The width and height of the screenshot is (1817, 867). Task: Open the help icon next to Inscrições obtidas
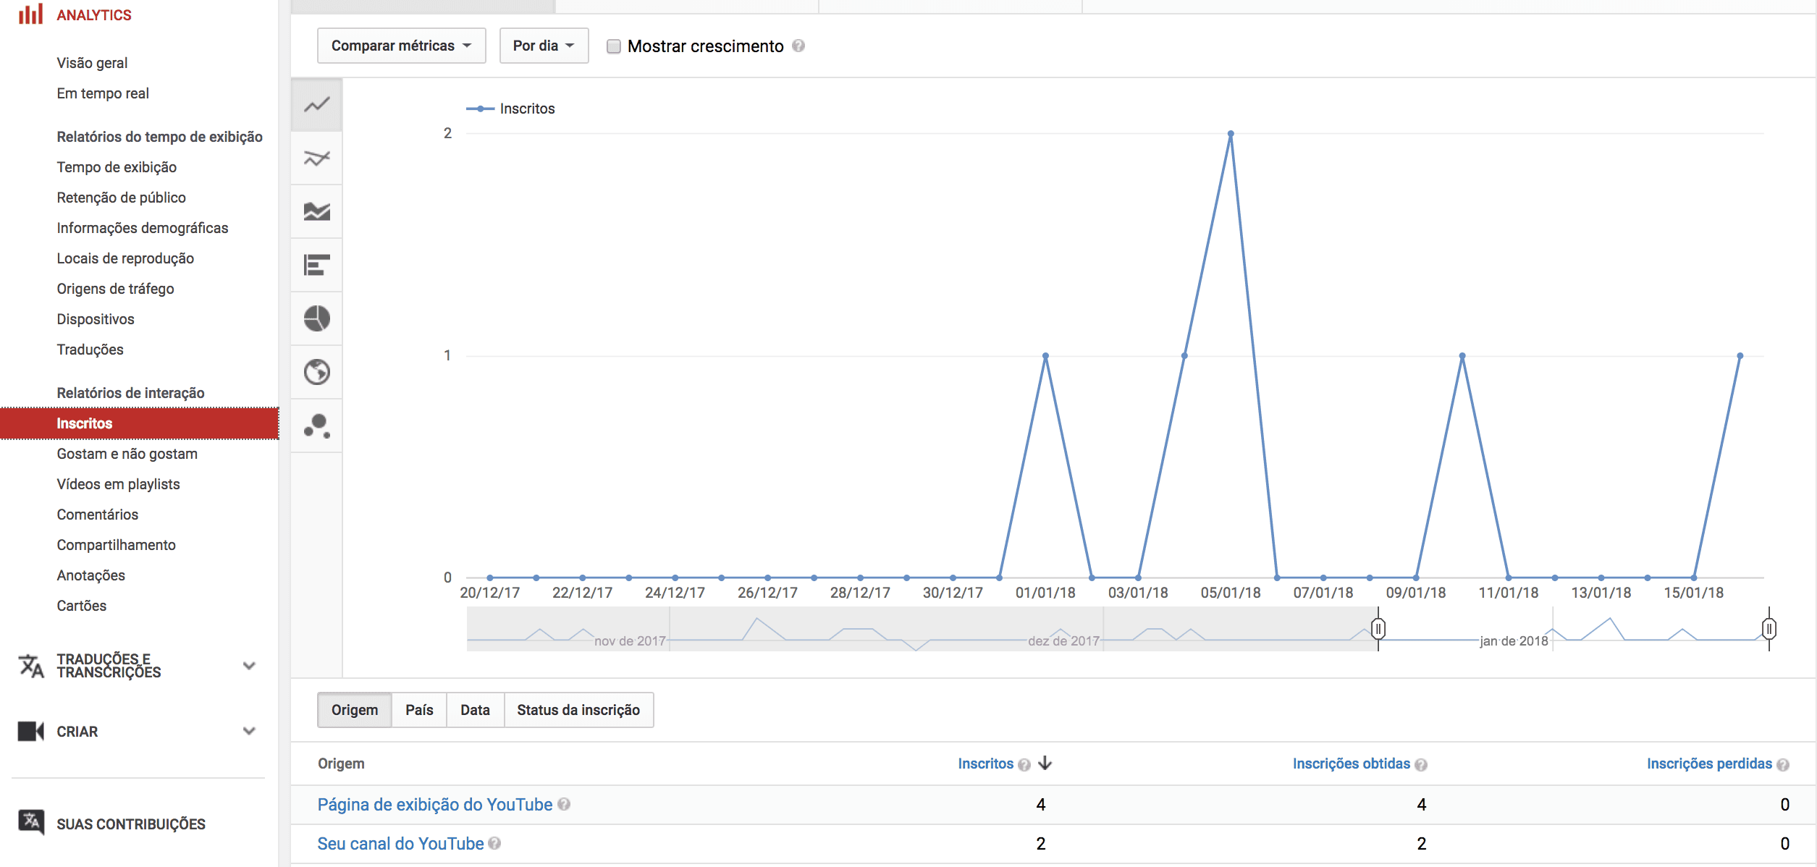[1422, 764]
